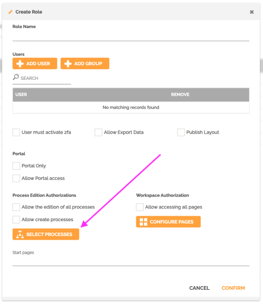Enable the Portal Only checkbox
The width and height of the screenshot is (263, 304).
pos(16,166)
